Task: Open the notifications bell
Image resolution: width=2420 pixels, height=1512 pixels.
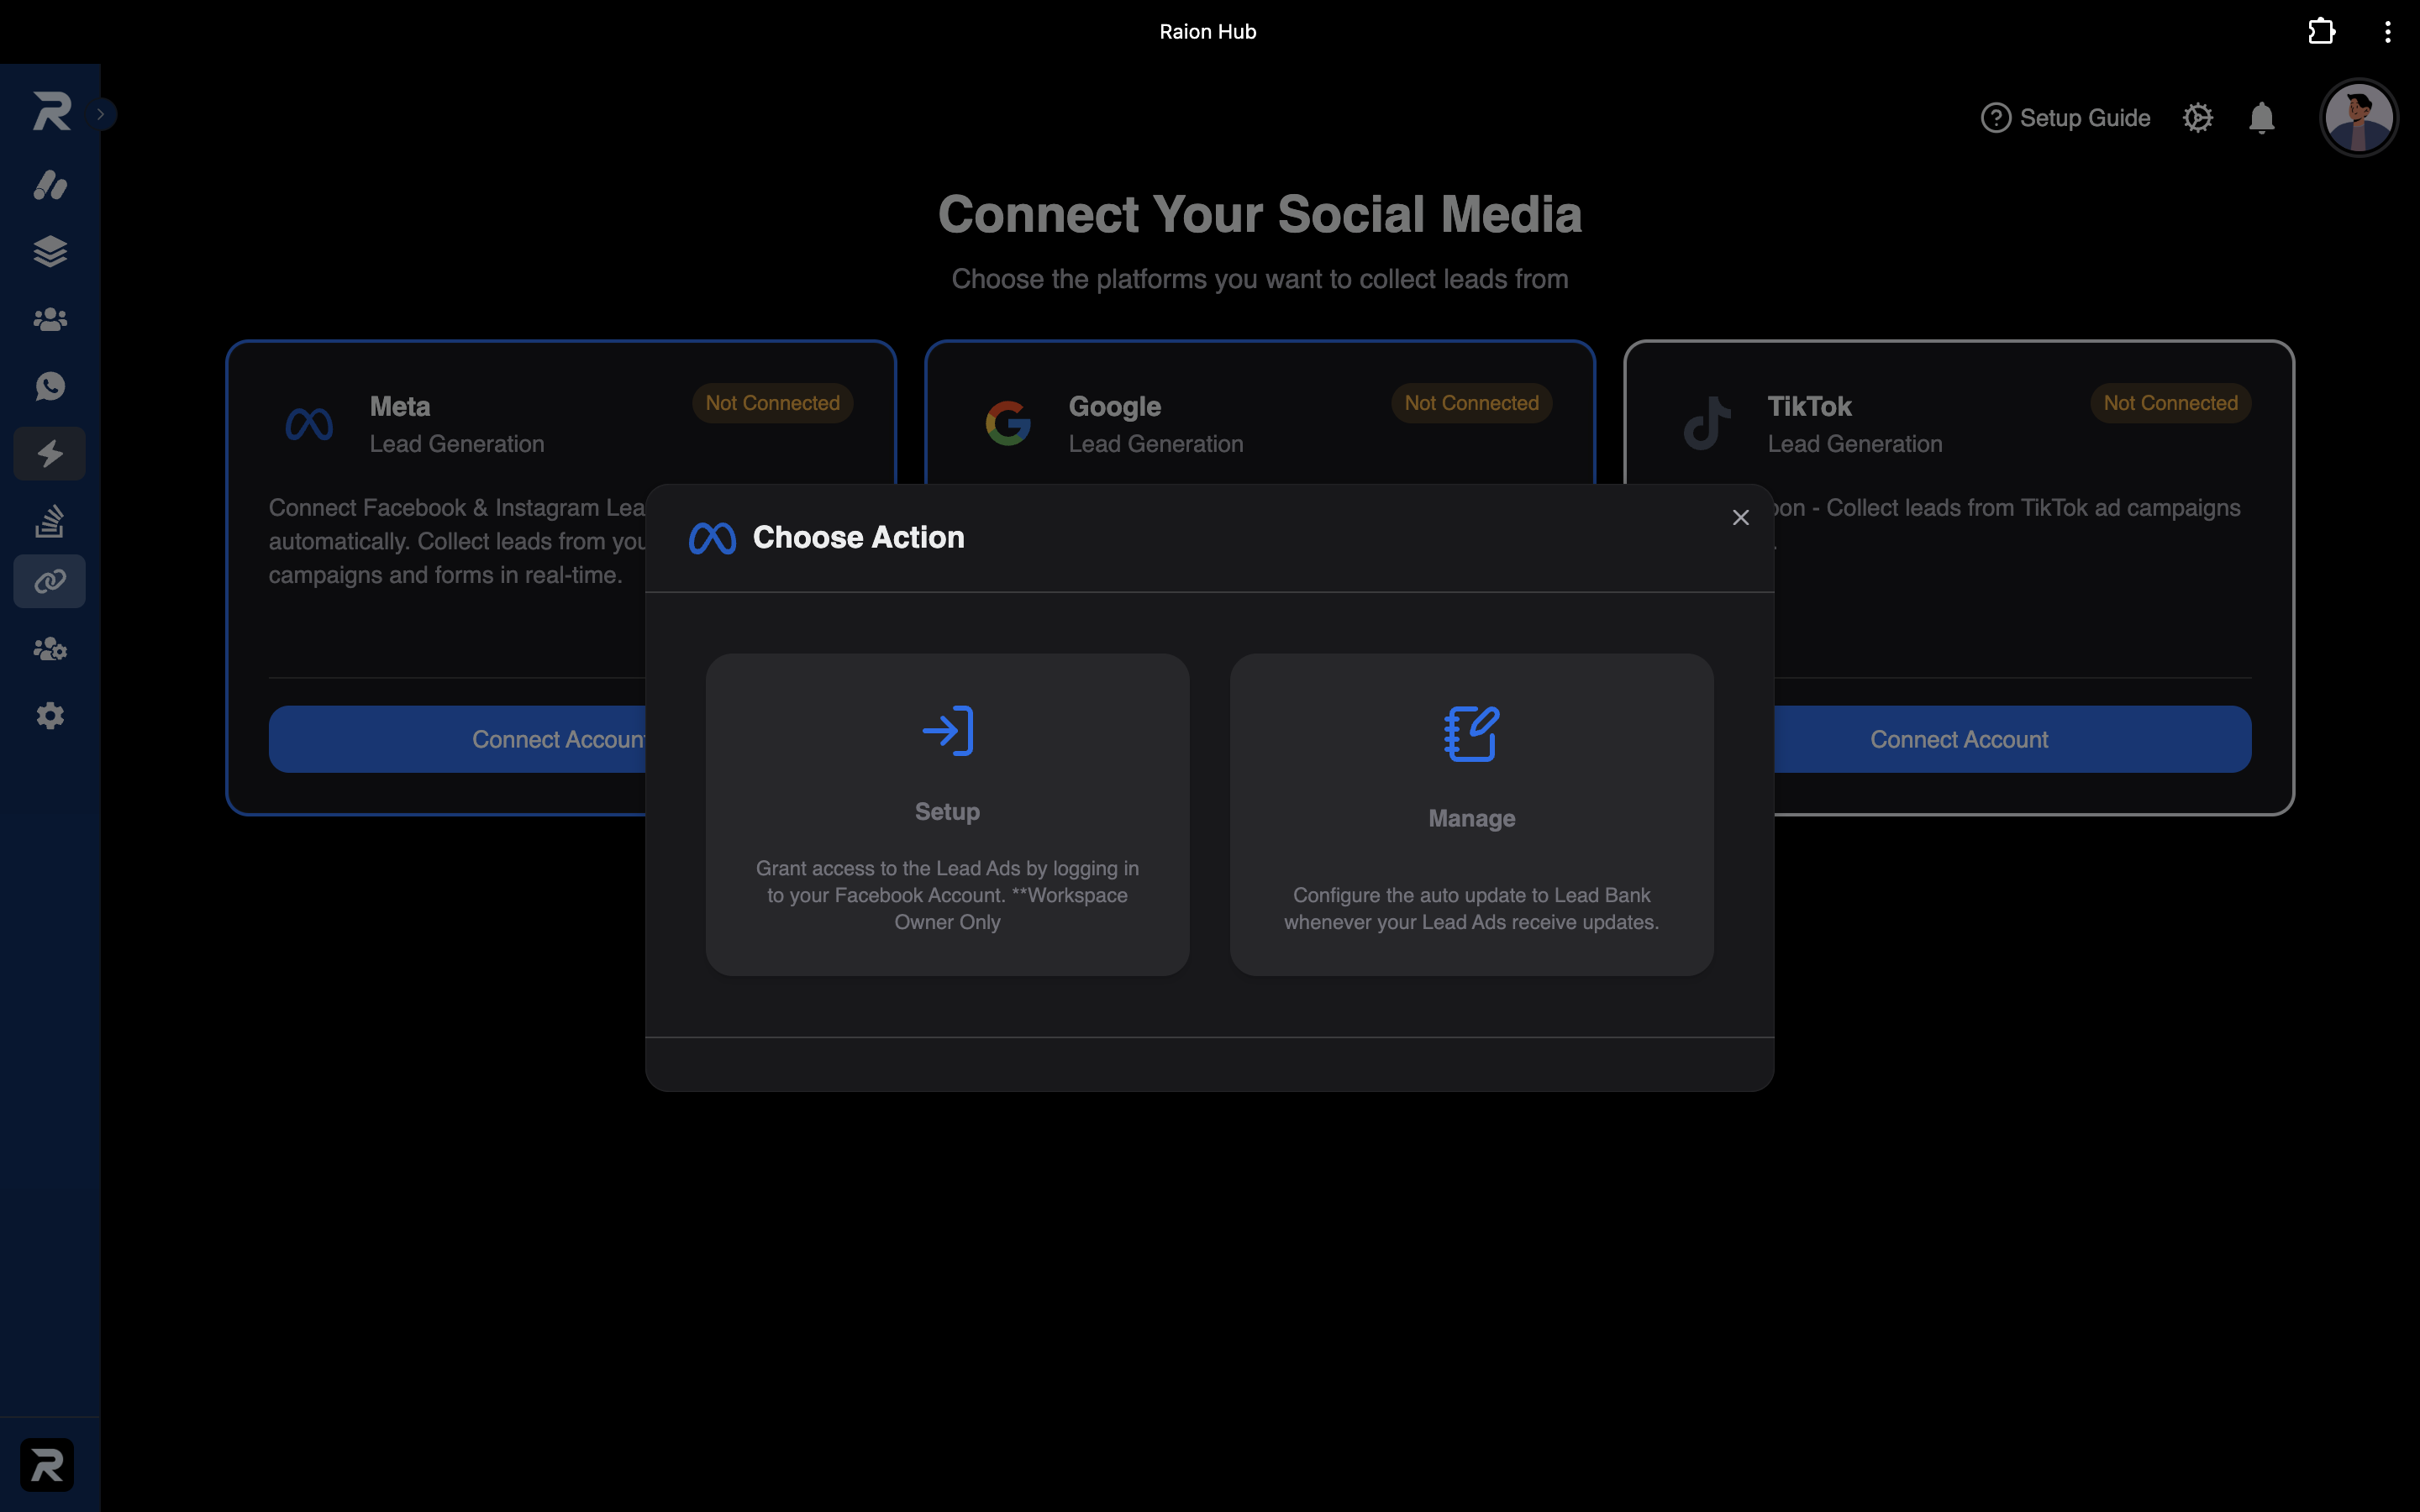Action: pyautogui.click(x=2262, y=118)
